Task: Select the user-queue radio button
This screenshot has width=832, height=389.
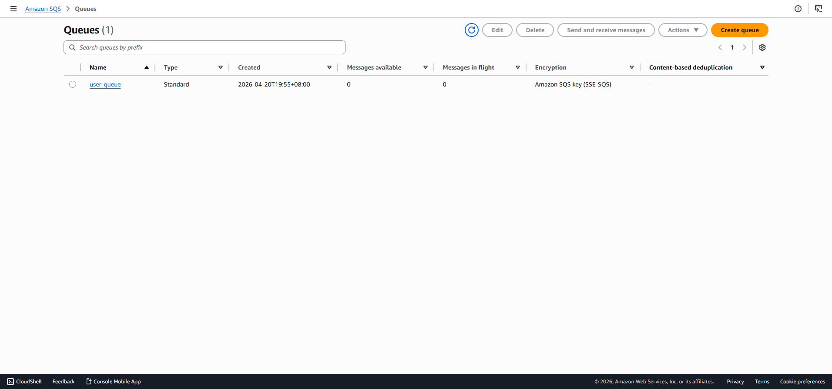Action: [73, 84]
